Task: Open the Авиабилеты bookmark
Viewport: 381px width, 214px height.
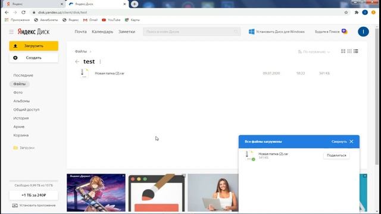Action: pyautogui.click(x=46, y=20)
